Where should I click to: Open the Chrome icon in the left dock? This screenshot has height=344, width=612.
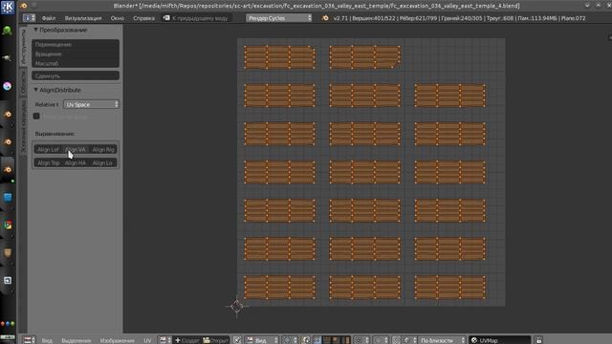point(8,226)
